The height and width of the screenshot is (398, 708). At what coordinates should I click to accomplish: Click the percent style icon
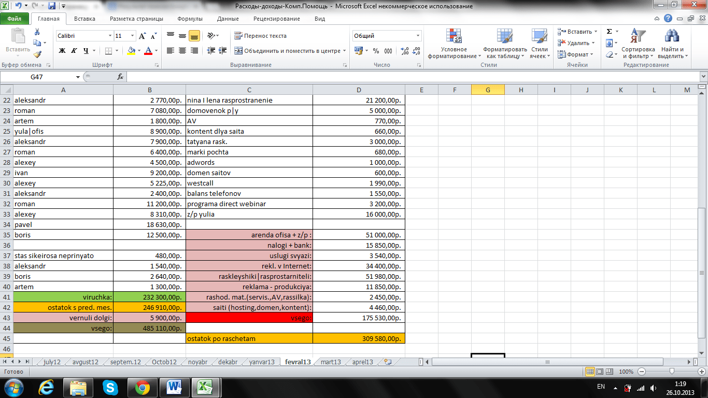(376, 51)
